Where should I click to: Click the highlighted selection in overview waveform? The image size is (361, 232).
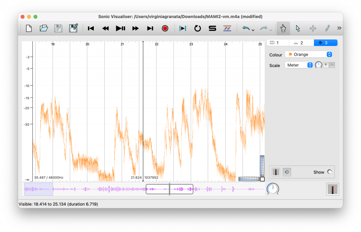pyautogui.click(x=39, y=189)
